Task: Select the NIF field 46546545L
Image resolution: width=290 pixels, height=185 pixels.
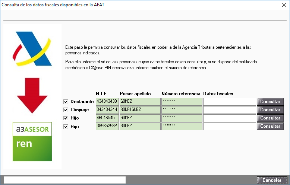Action: (x=107, y=118)
